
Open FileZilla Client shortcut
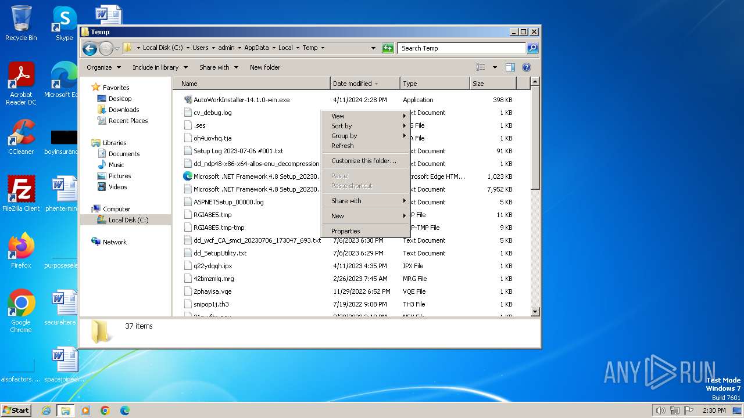click(x=21, y=194)
